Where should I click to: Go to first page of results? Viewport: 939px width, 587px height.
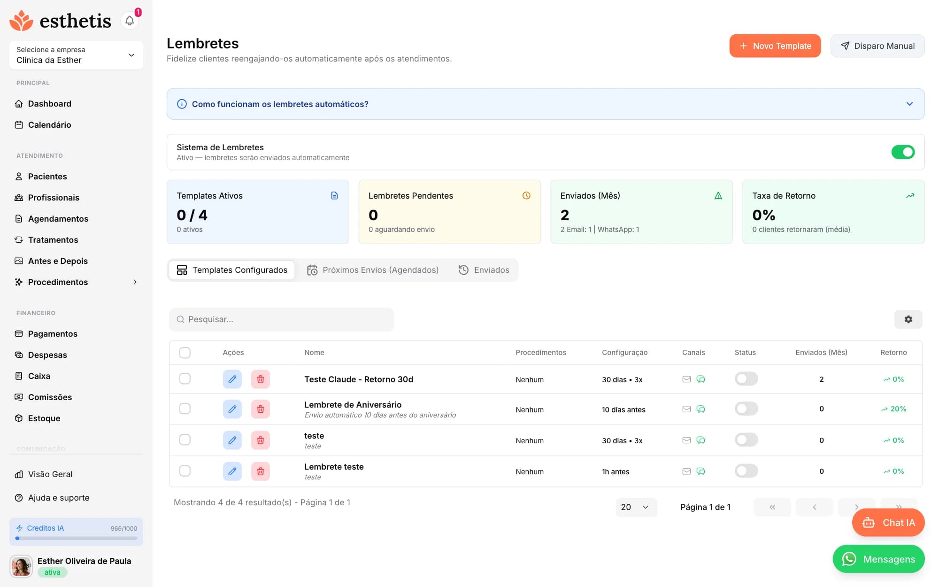[772, 507]
